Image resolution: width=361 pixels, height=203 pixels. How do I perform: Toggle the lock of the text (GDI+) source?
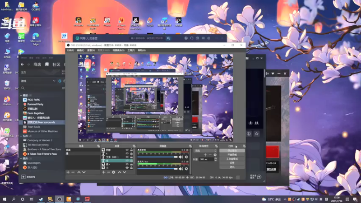point(131,157)
